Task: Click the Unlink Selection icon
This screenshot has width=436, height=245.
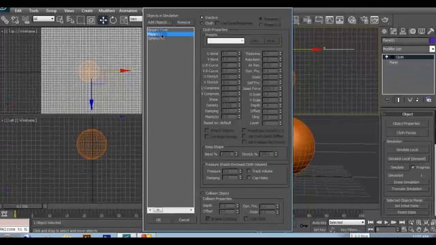Action: (15, 20)
